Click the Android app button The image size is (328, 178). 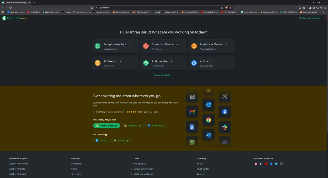point(122,140)
